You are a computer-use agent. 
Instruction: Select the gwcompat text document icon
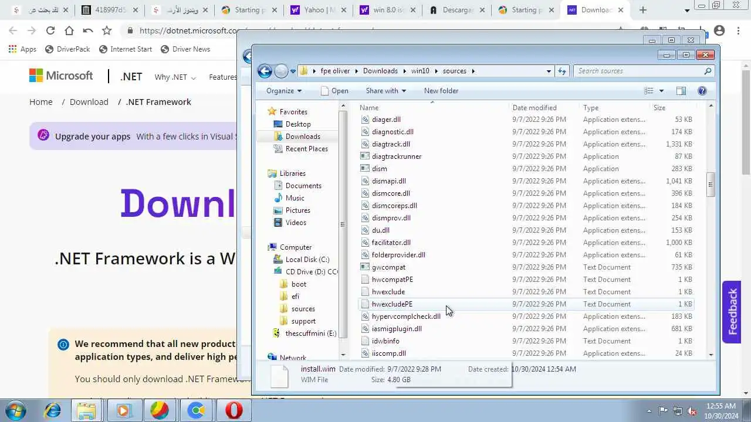tap(365, 267)
